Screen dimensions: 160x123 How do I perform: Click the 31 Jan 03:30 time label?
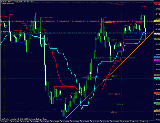click(x=74, y=122)
